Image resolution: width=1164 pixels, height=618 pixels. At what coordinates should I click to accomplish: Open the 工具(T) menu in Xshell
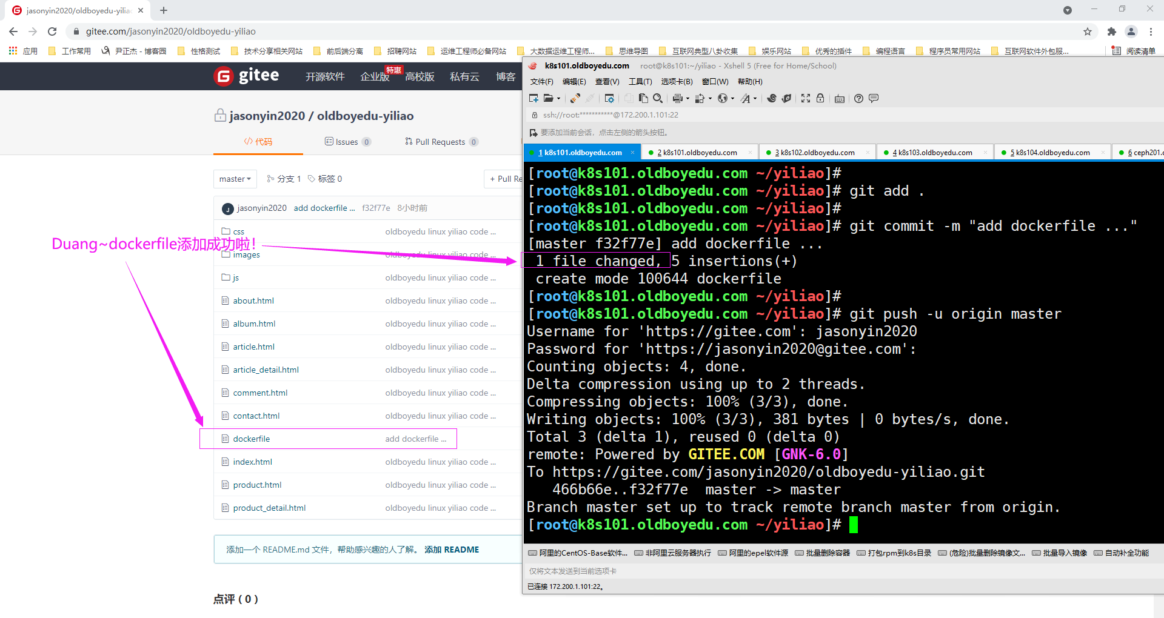(x=640, y=82)
